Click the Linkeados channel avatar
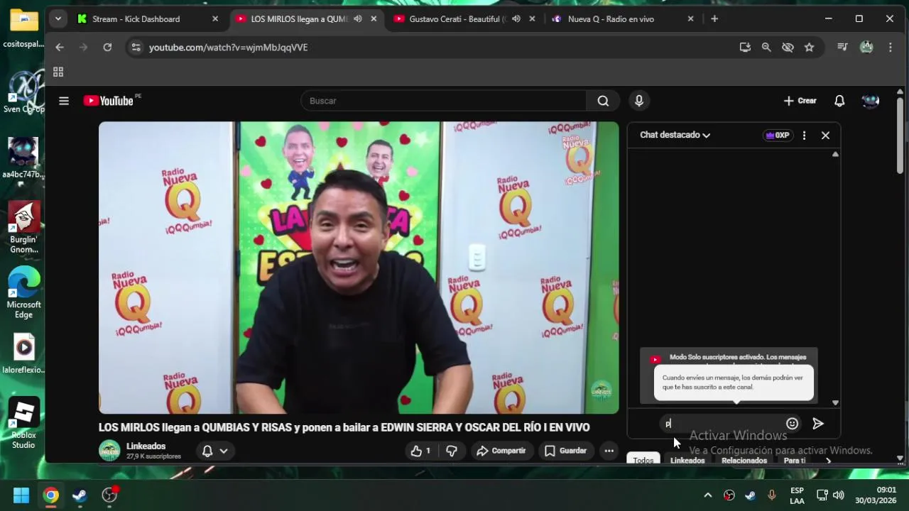The height and width of the screenshot is (511, 909). pos(109,451)
